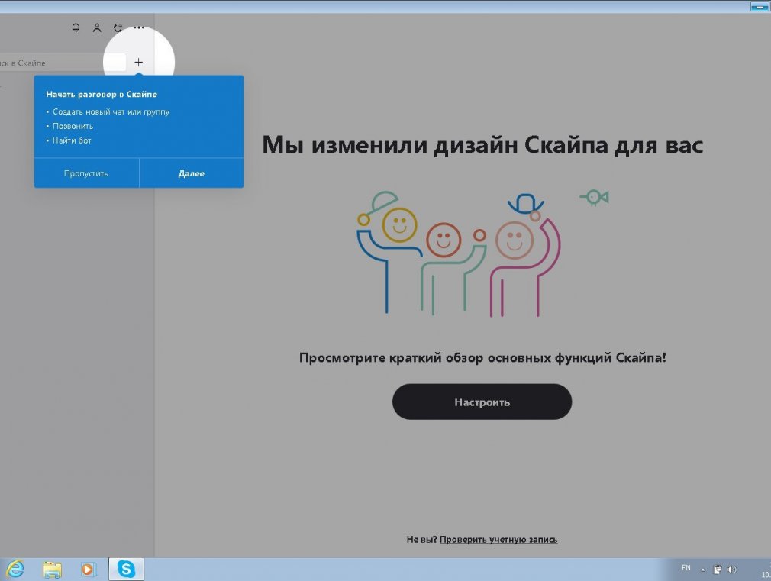771x581 pixels.
Task: Open the contacts person icon
Action: coord(97,28)
